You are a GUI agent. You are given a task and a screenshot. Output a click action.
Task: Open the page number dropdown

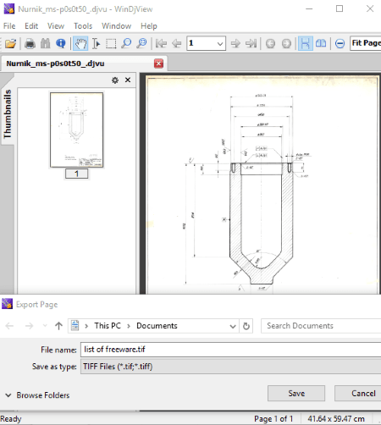point(220,43)
